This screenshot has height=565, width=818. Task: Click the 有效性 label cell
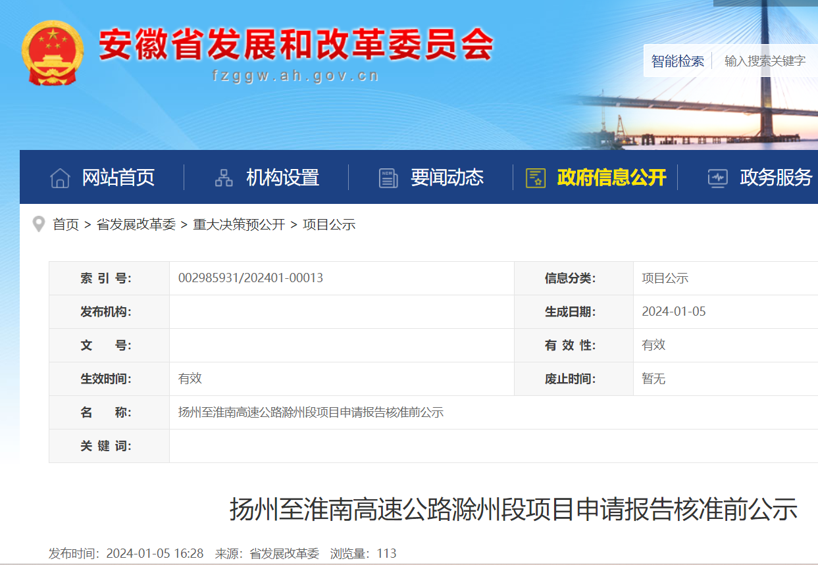pos(574,345)
